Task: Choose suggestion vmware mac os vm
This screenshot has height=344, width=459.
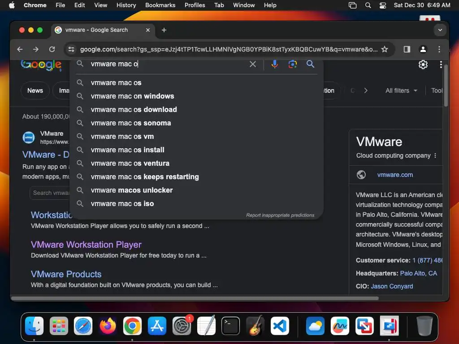Action: pos(197,137)
